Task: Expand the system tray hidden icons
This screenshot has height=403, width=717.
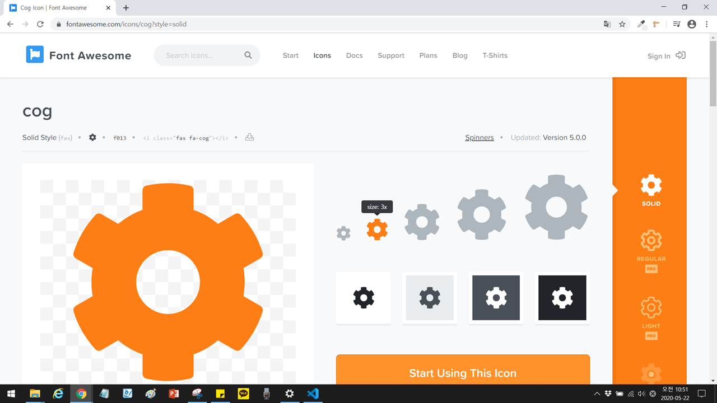Action: coord(597,394)
